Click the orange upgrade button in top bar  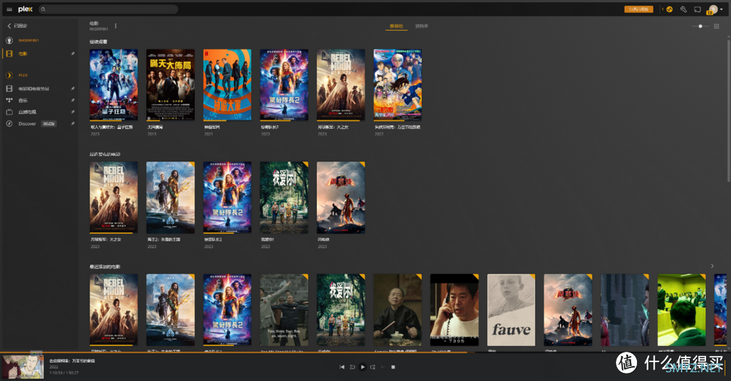639,9
